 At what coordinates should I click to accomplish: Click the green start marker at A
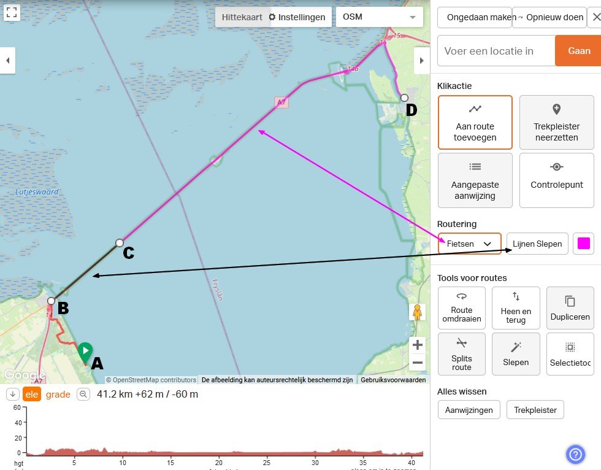[x=85, y=352]
